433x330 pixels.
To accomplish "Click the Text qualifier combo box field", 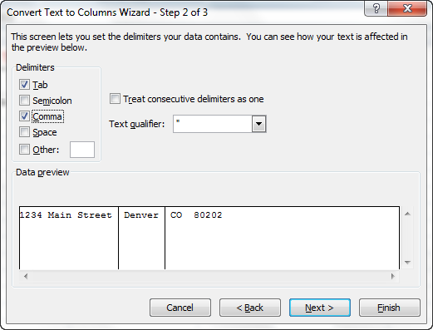I will pyautogui.click(x=213, y=124).
